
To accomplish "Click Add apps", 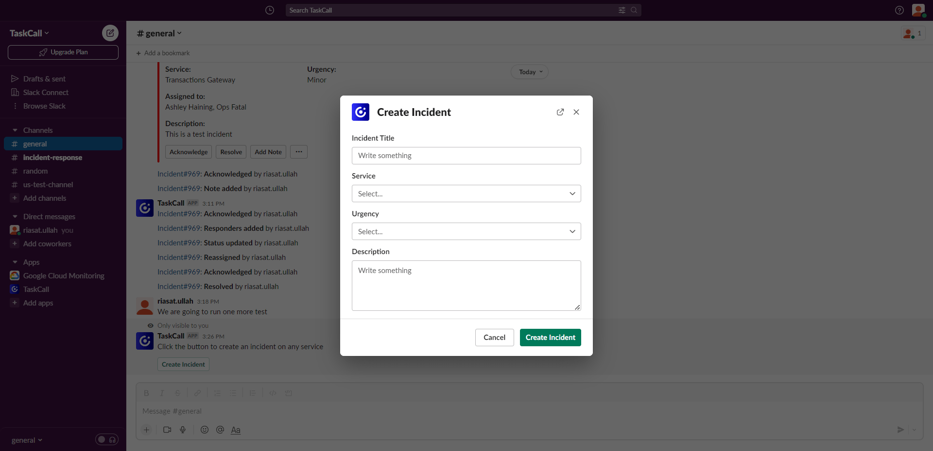I will click(x=63, y=303).
